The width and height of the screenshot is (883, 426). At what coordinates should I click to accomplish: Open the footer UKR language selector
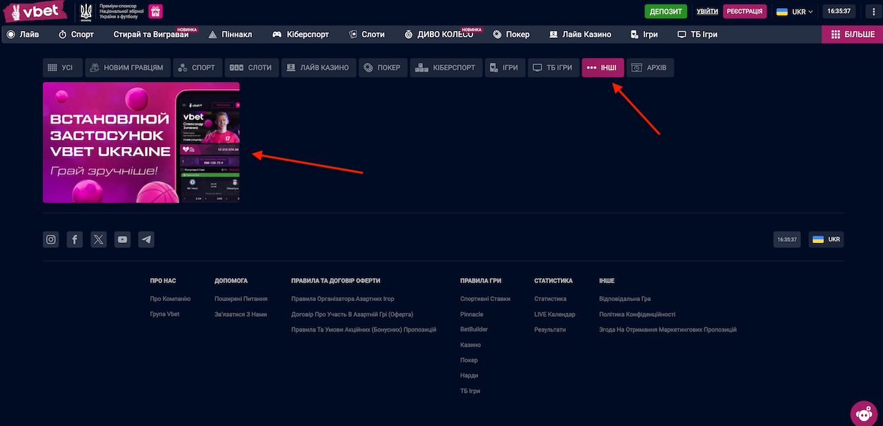click(826, 240)
